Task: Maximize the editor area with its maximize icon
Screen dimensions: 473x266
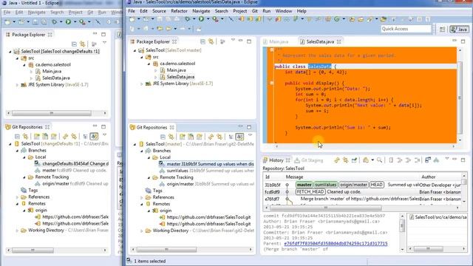Action: 463,41
